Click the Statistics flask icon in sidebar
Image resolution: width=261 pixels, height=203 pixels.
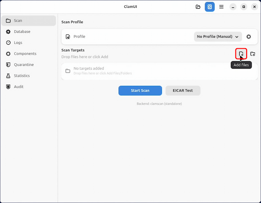point(8,75)
